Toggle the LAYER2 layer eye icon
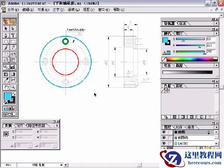The height and width of the screenshot is (168, 224). [x=164, y=143]
